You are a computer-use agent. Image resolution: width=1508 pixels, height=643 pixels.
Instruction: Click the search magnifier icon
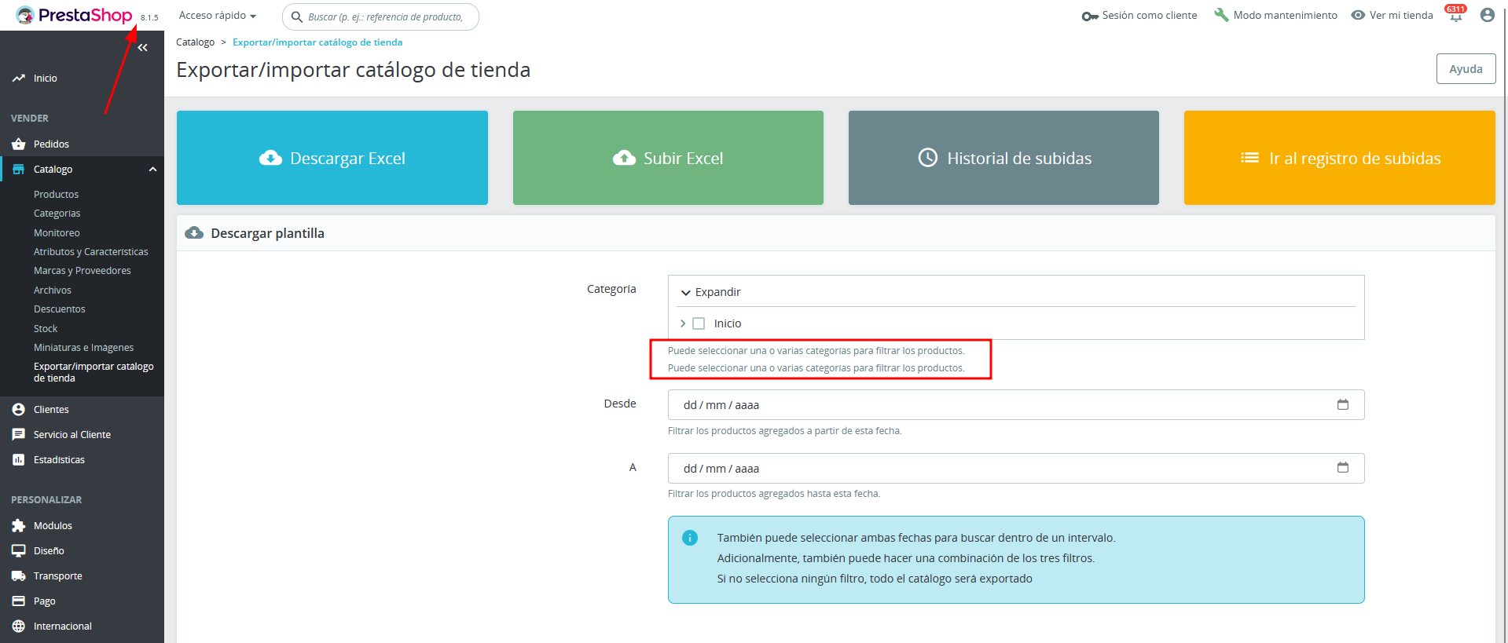tap(297, 16)
